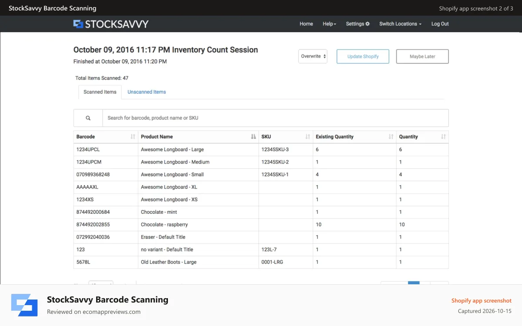Expand the Help menu
Viewport: 522px width, 326px height.
tap(329, 24)
